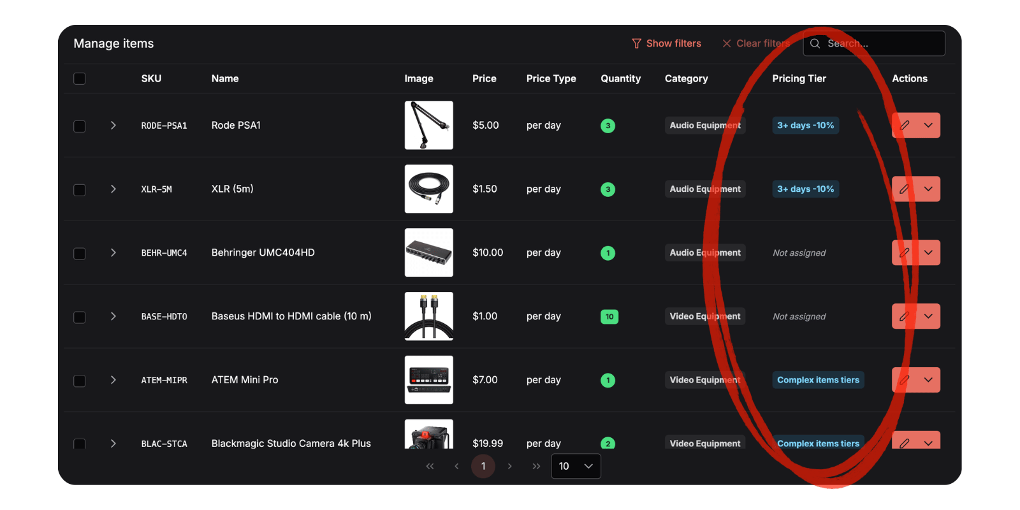Screen dimensions: 1020x510
Task: Click the Blackmagic Studio Camera 4k Plus name
Action: (x=291, y=443)
